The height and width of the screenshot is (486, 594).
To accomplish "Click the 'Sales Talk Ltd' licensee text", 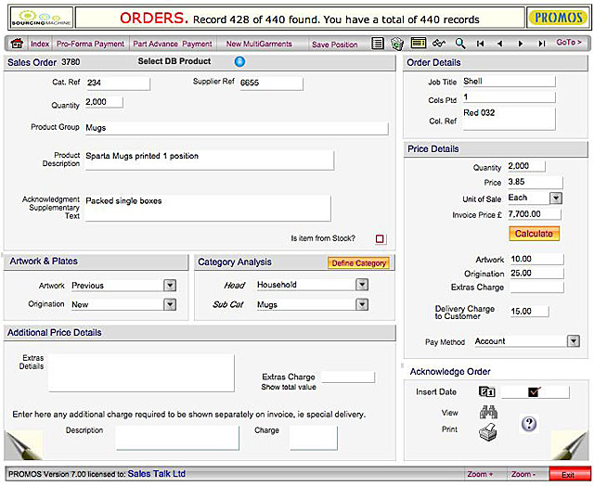I will coord(157,474).
